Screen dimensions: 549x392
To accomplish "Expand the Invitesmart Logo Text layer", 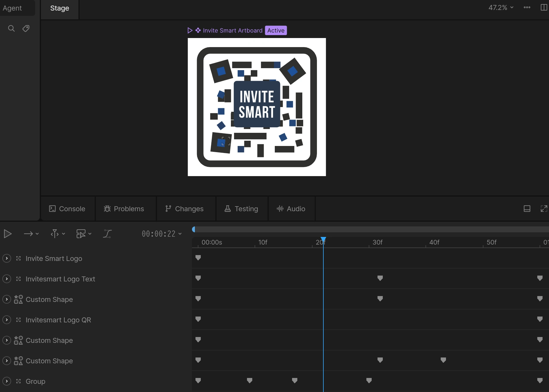I will tap(7, 279).
